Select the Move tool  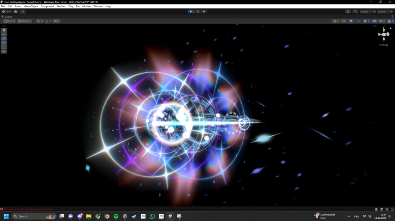pos(4,34)
